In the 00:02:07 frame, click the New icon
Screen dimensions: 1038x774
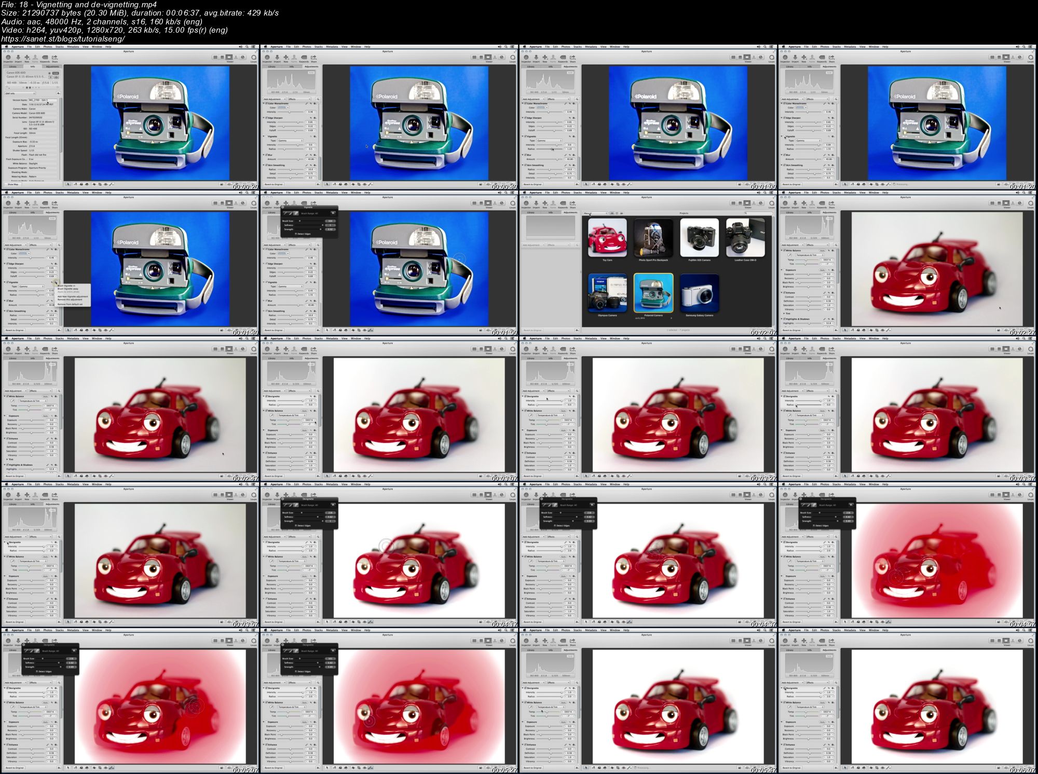[x=545, y=203]
